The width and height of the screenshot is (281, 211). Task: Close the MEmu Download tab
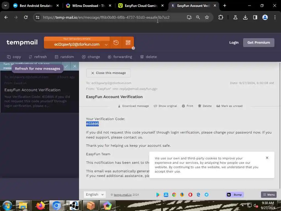(x=110, y=5)
